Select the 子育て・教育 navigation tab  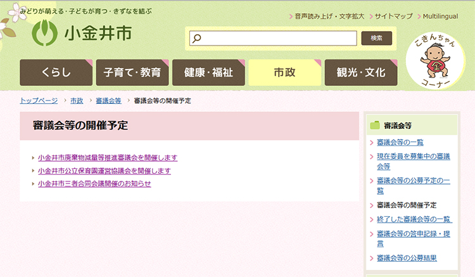(x=132, y=73)
